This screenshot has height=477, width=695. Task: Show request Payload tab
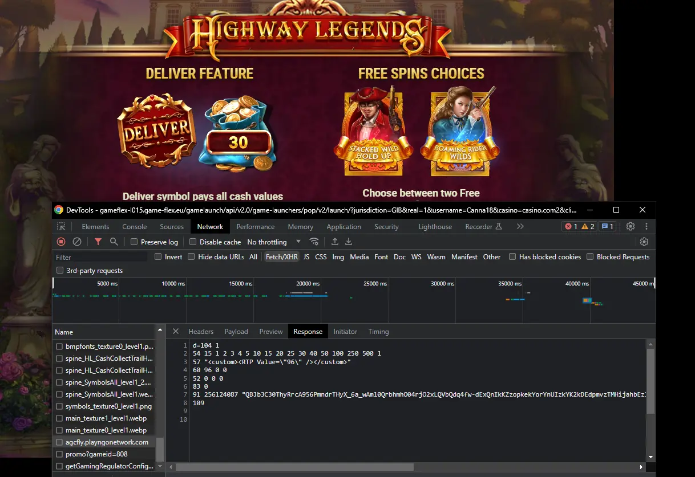click(236, 332)
